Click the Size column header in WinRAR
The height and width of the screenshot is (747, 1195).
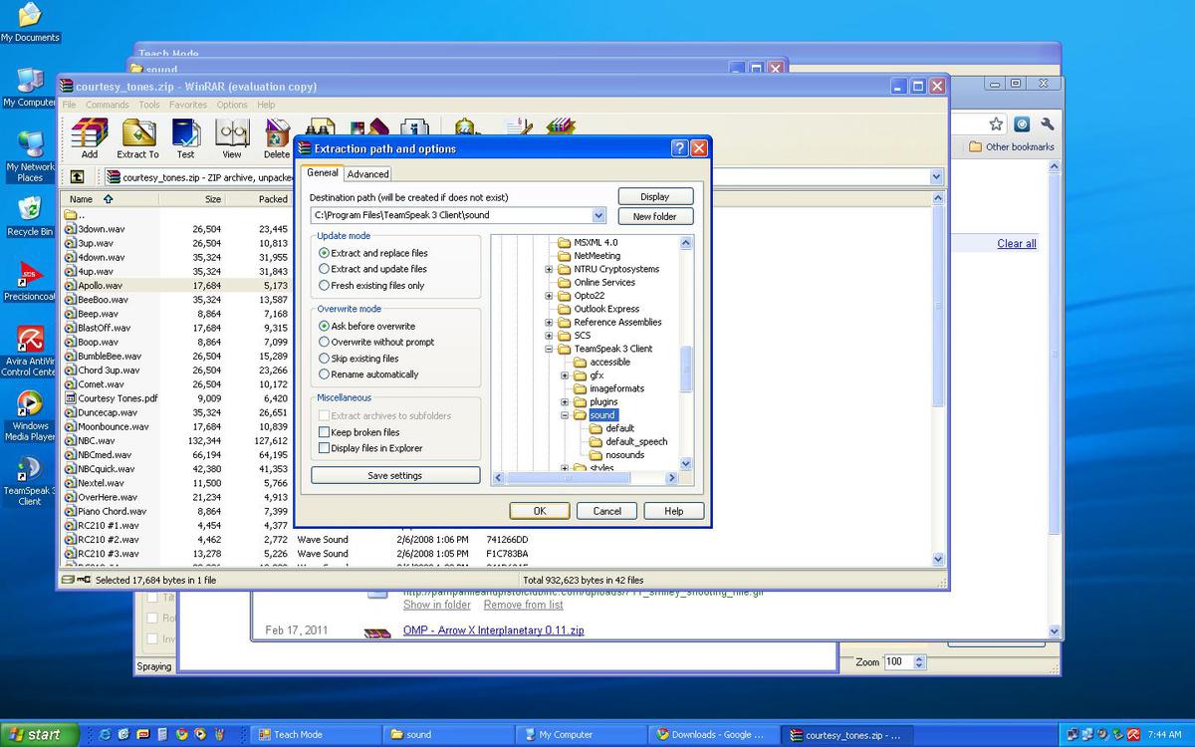(x=193, y=199)
